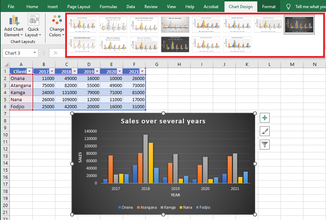
Task: Click the cancel X in formula bar
Action: click(56, 53)
